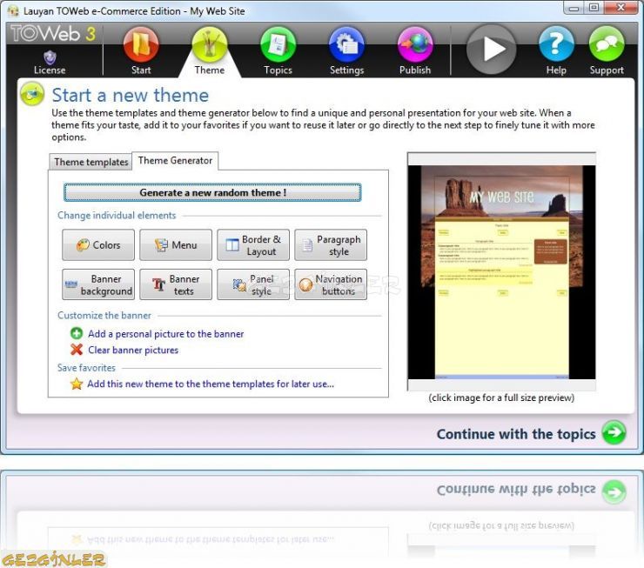
Task: Click Generate a new random theme button
Action: click(212, 192)
